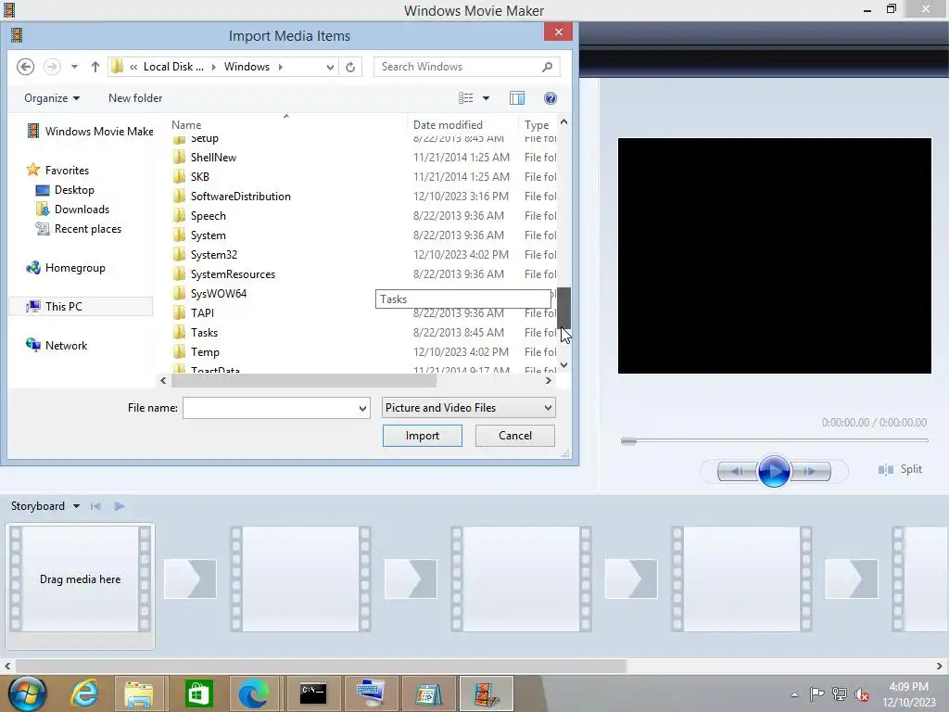949x712 pixels.
Task: Click the forward navigation arrow
Action: (53, 67)
